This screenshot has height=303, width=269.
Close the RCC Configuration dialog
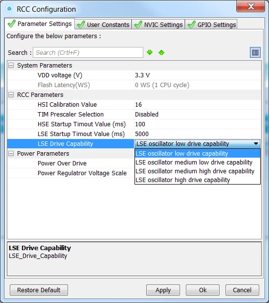coord(250,6)
